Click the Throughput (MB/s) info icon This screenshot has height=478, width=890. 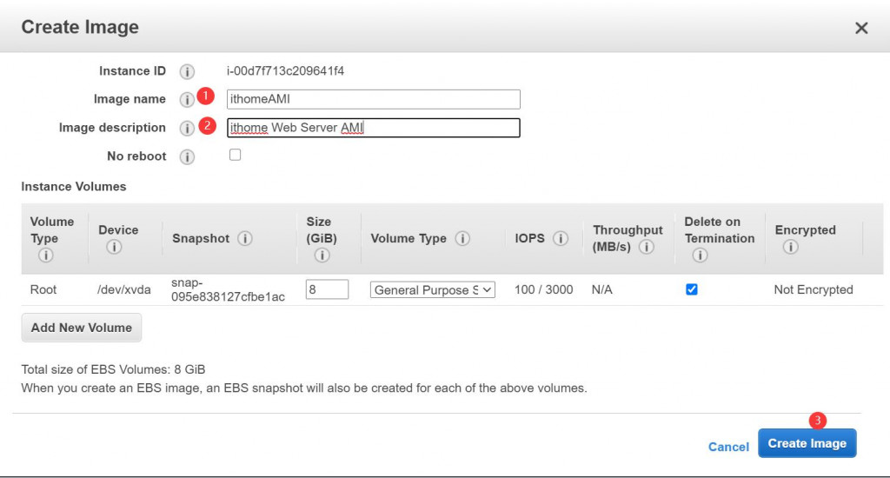[x=646, y=247]
